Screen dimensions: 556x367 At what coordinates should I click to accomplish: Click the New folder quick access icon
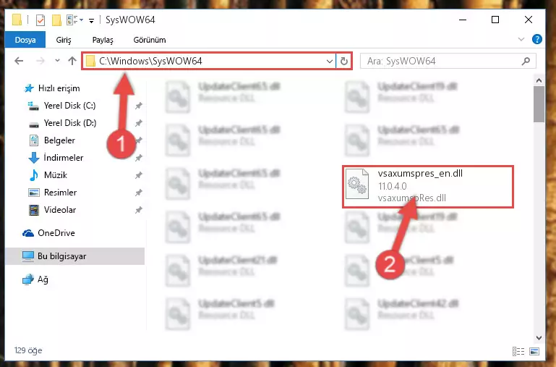pyautogui.click(x=56, y=20)
